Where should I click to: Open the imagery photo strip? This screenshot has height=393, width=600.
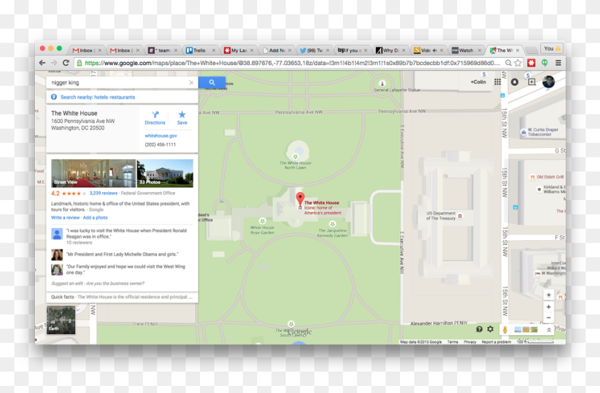[526, 329]
